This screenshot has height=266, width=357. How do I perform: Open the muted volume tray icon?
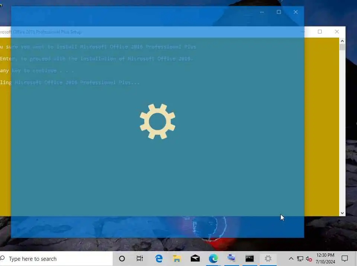[x=309, y=259]
